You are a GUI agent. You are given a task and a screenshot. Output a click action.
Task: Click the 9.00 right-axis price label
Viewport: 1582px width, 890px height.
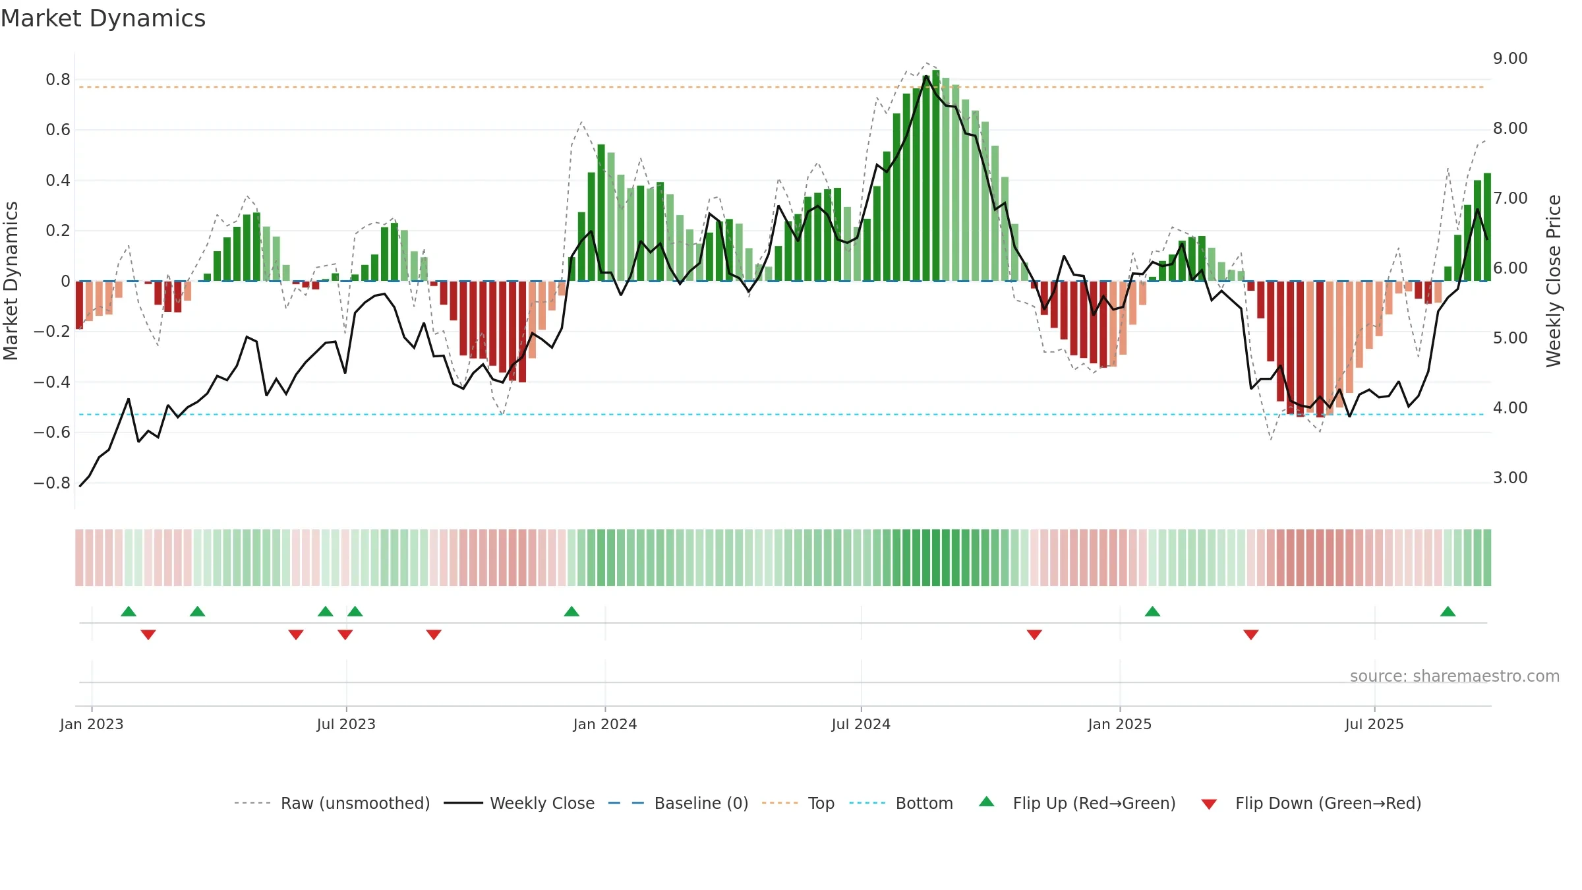pos(1510,58)
